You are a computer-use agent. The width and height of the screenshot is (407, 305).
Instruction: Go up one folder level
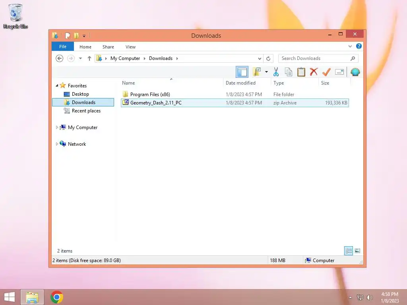coord(89,58)
